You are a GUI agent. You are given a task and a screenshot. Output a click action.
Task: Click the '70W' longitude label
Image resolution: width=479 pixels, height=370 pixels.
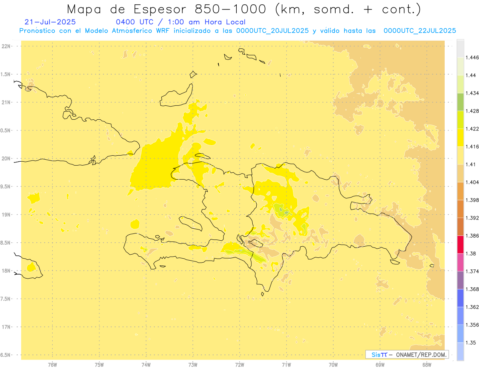(333, 365)
